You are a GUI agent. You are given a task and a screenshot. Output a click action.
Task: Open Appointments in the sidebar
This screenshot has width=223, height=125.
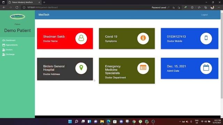click(x=10, y=45)
